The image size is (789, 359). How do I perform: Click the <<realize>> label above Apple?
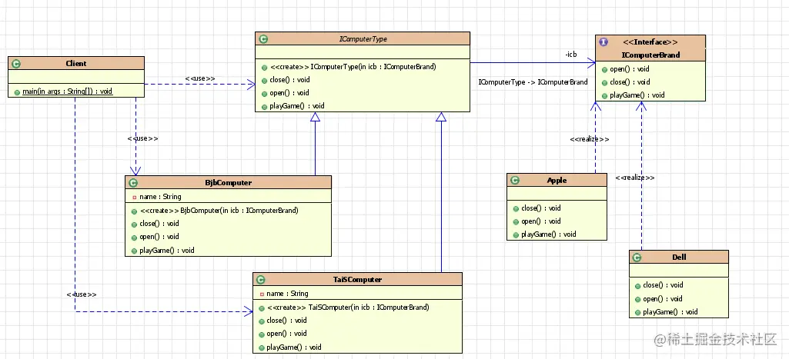(590, 139)
